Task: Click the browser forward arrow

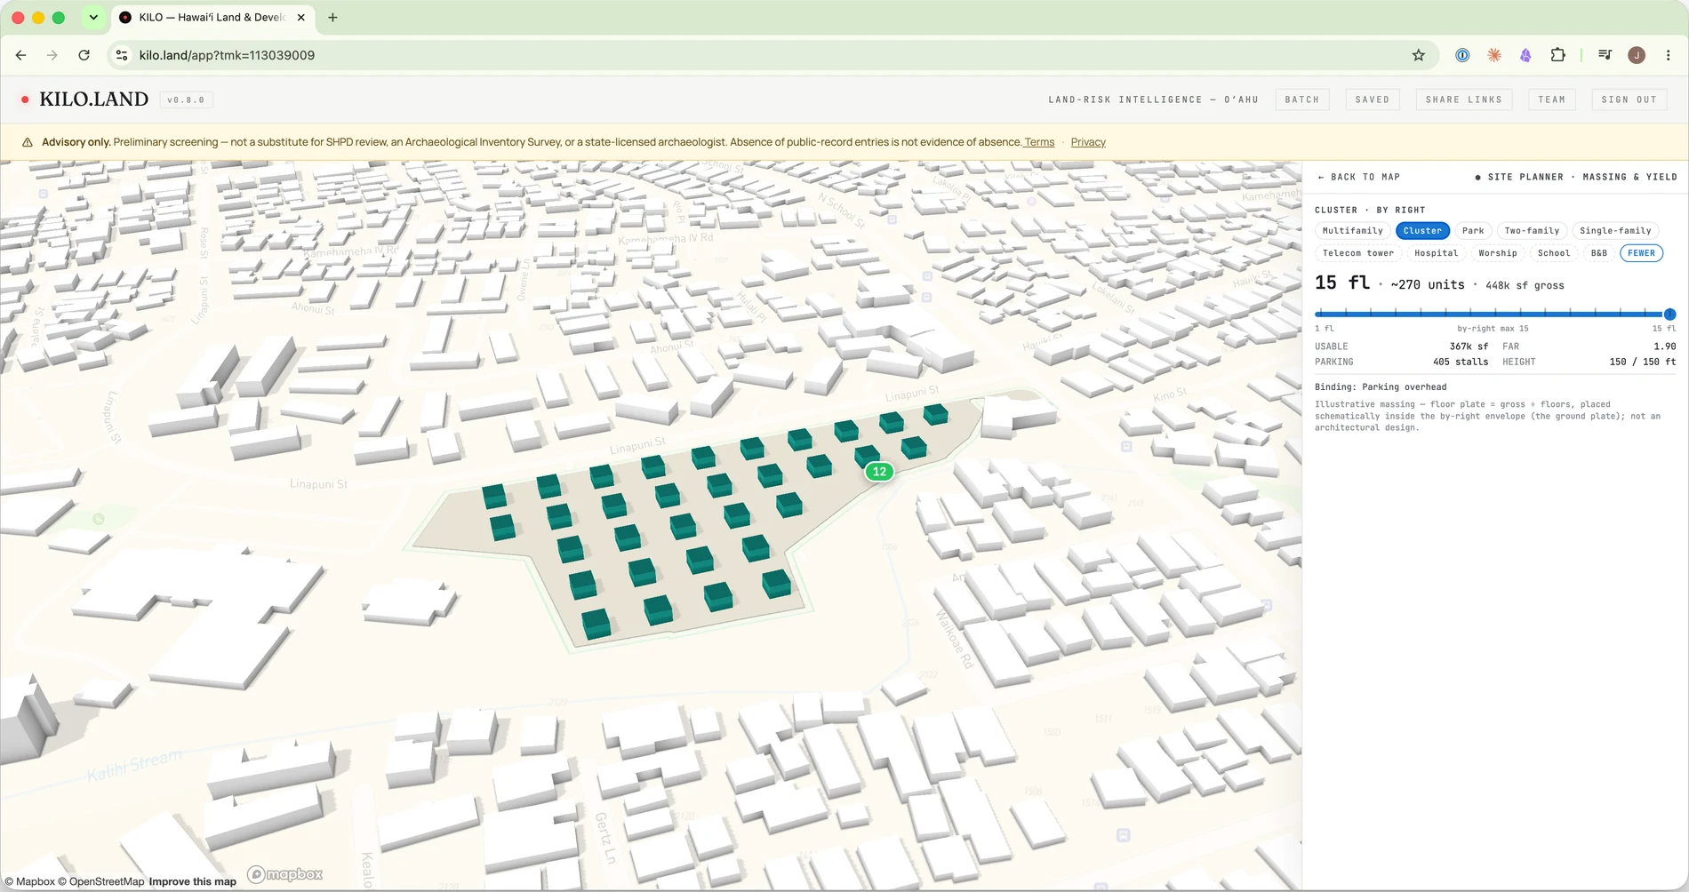Action: [52, 55]
